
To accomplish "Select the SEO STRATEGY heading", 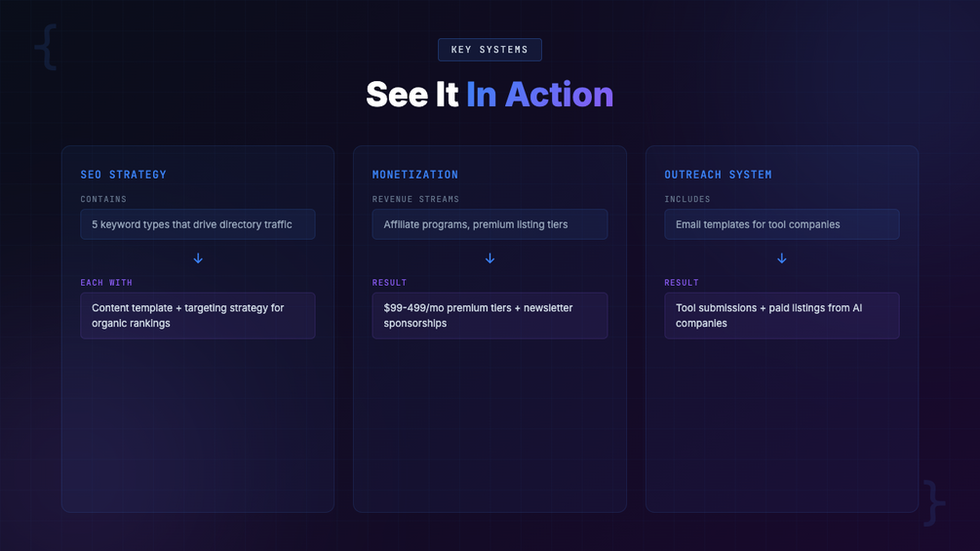I will pos(124,175).
